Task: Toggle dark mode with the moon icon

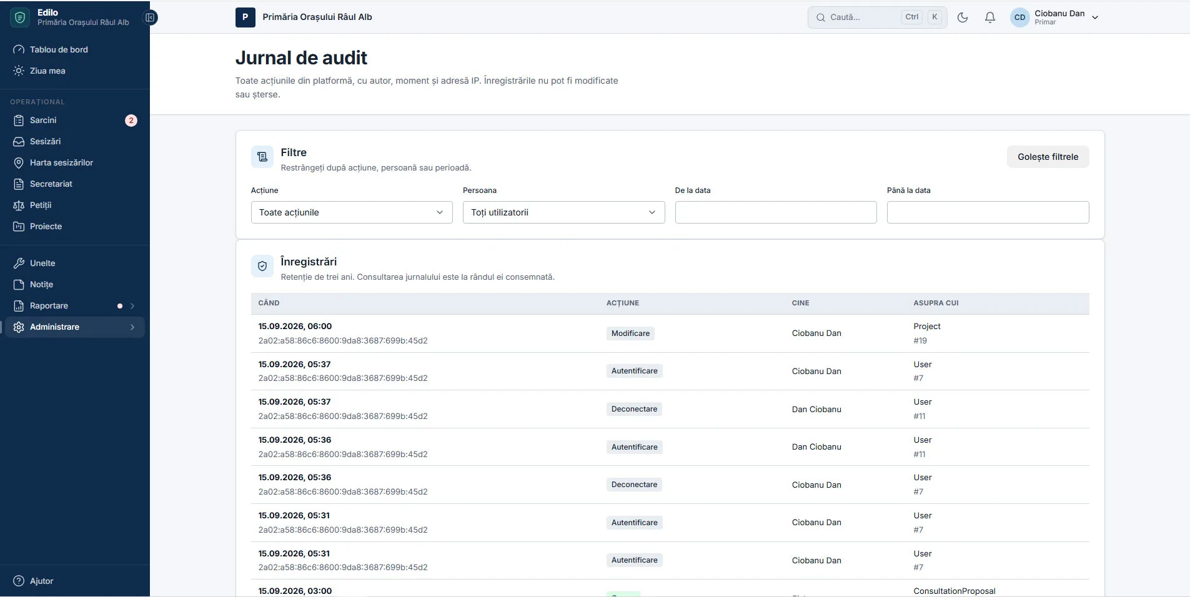Action: pyautogui.click(x=963, y=17)
